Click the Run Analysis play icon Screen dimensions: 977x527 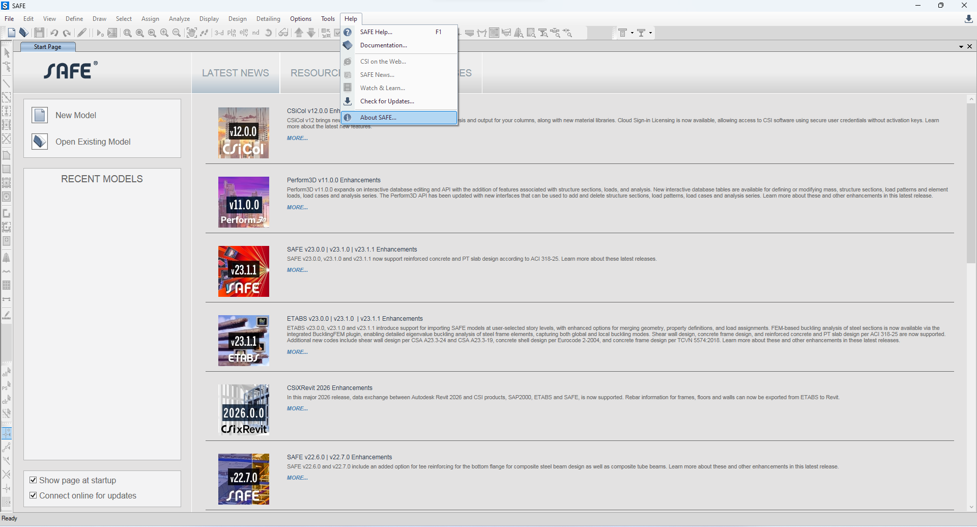pos(100,33)
